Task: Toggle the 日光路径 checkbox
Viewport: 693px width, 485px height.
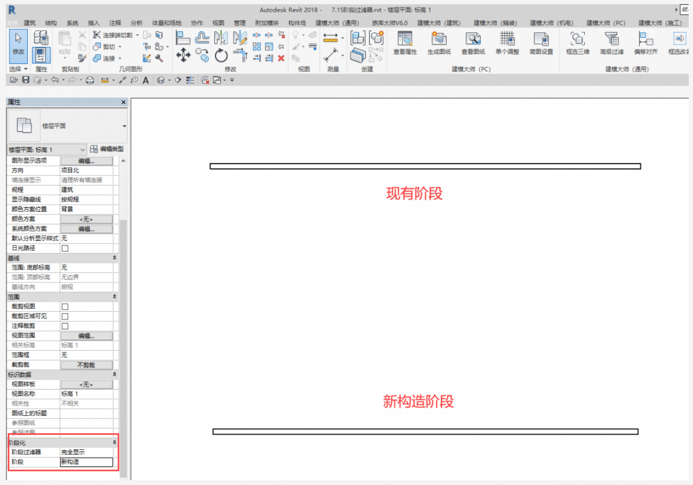Action: [65, 248]
